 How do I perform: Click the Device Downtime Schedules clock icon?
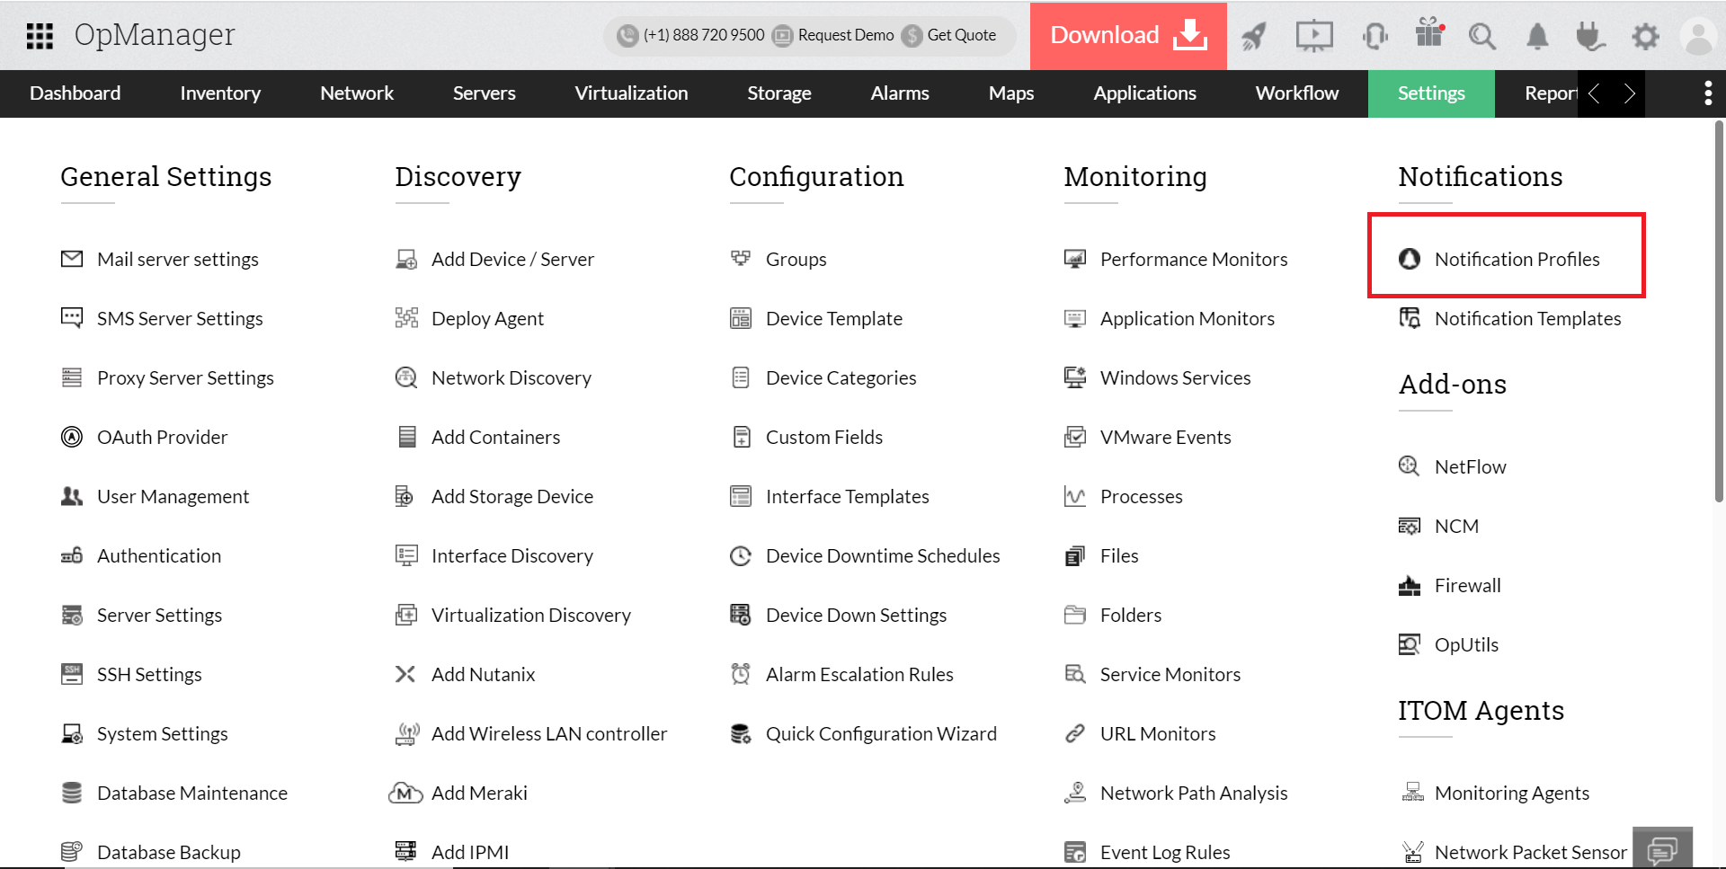[741, 555]
